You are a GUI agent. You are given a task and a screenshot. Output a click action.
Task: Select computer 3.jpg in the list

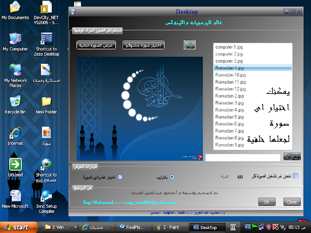253,61
